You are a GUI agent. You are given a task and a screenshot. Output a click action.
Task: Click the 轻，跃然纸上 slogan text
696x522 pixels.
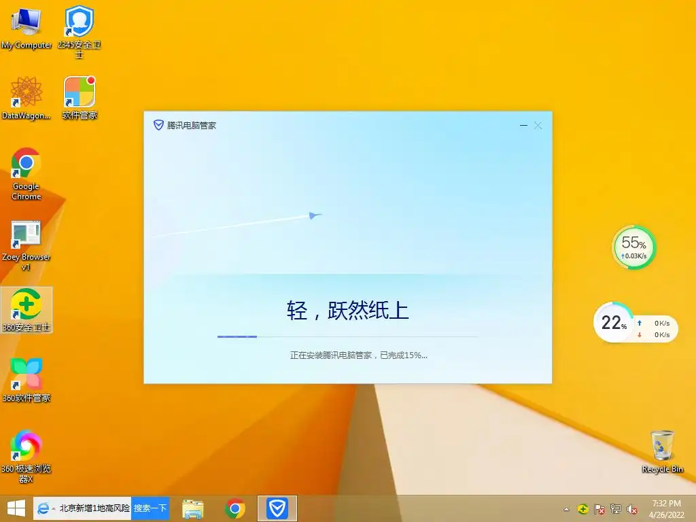click(x=347, y=310)
